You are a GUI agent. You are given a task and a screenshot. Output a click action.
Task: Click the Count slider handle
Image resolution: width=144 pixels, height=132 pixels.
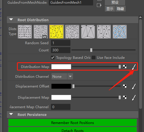pos(91,50)
